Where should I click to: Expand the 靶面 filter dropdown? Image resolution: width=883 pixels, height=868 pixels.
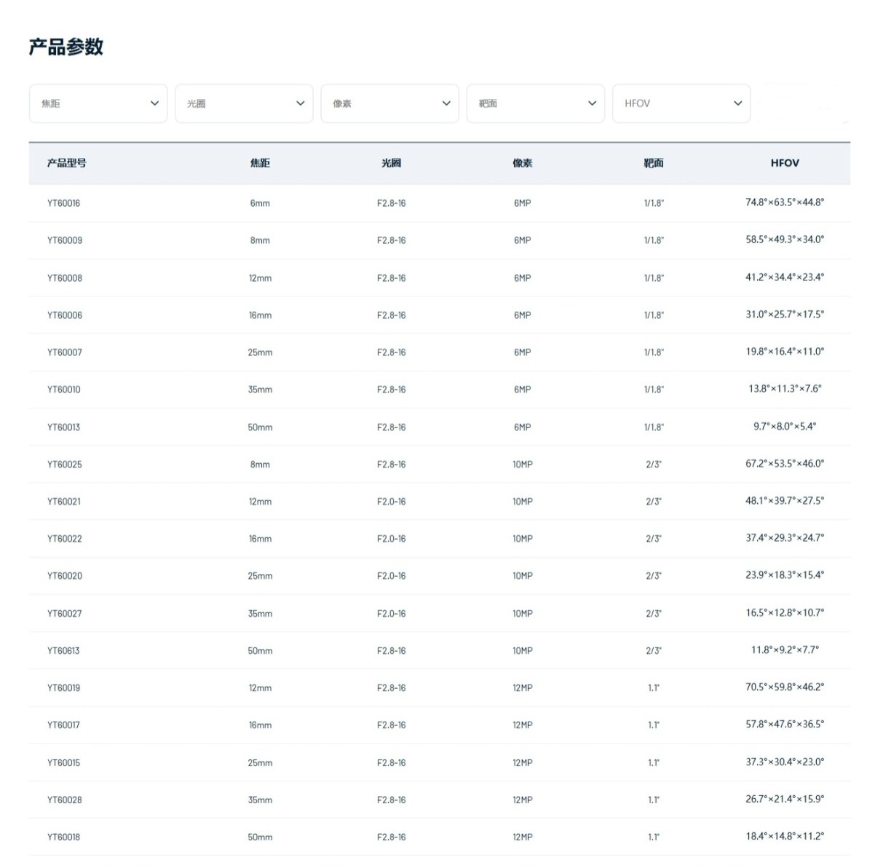click(x=535, y=103)
